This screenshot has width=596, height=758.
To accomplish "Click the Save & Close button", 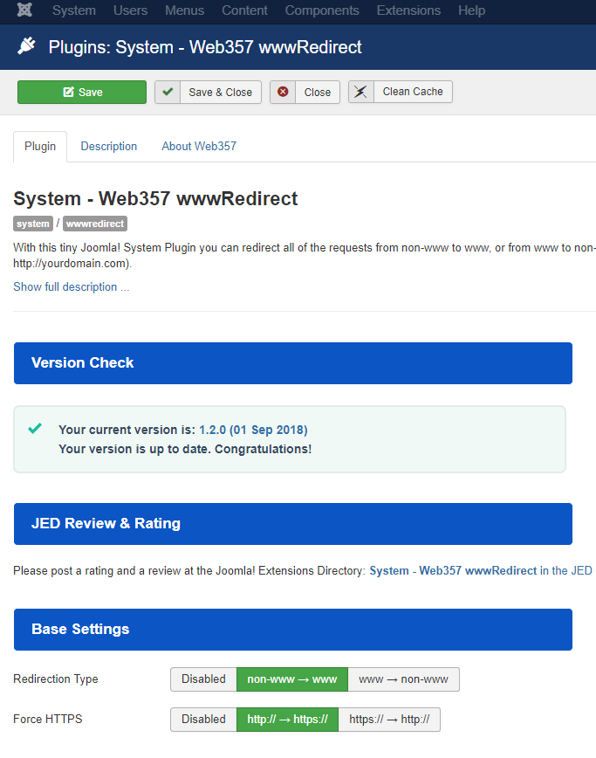I will pos(209,92).
